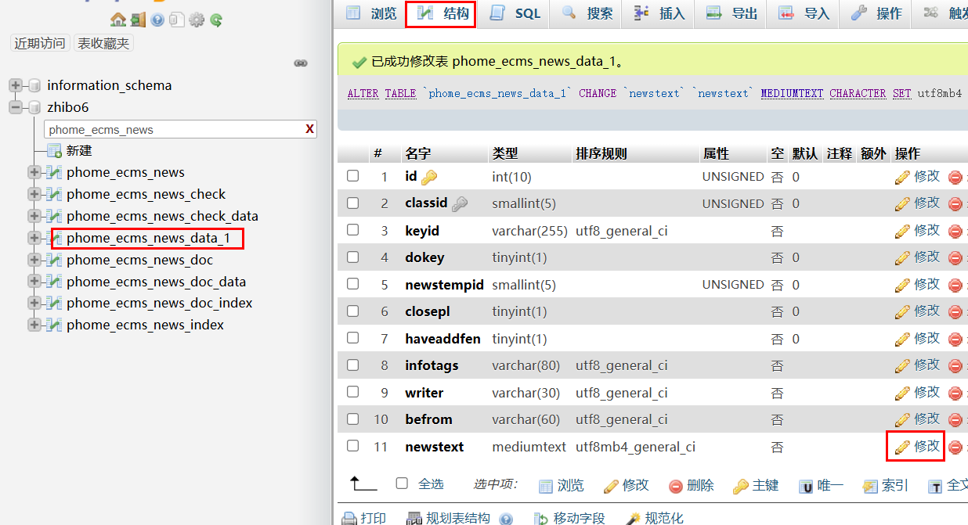Enable the 全选 select-all checkbox
968x525 pixels.
[402, 484]
